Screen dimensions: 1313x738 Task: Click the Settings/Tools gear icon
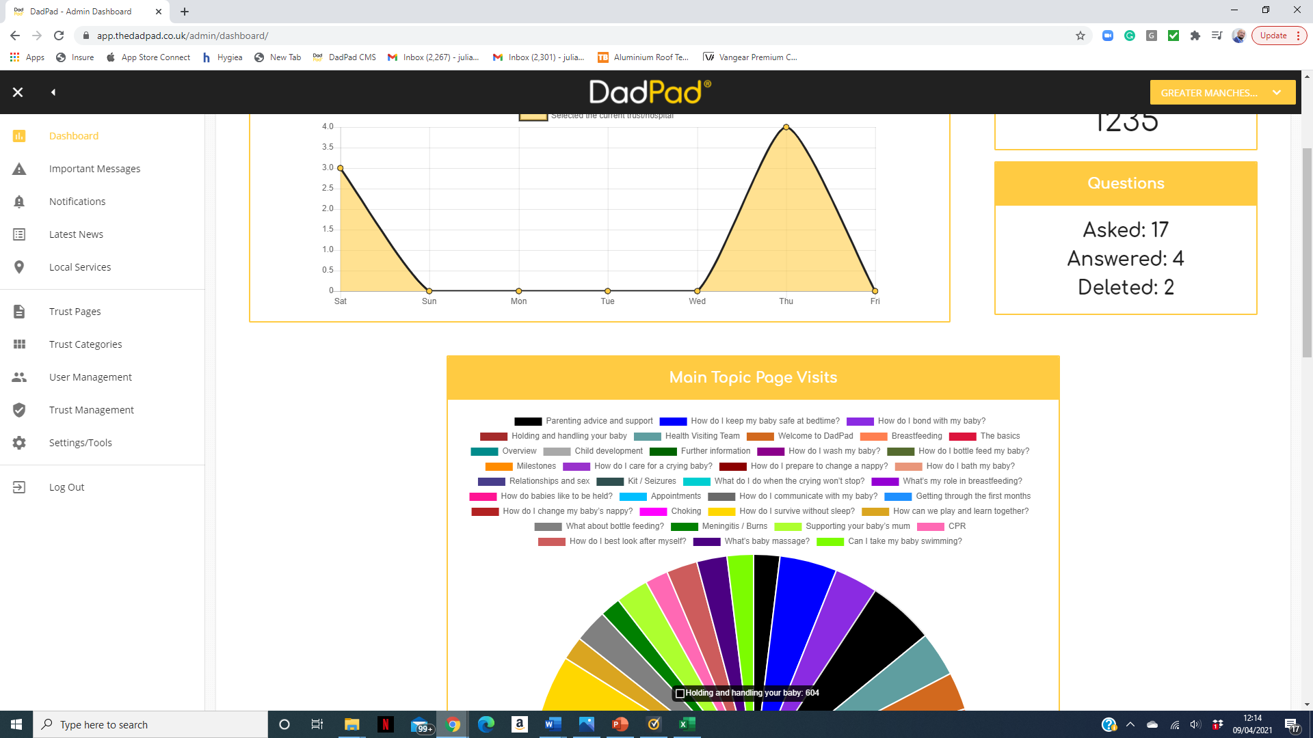(19, 443)
